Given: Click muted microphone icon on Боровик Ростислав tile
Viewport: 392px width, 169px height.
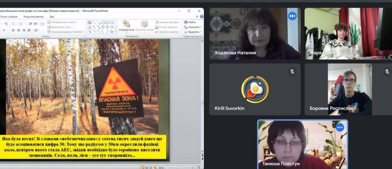Looking at the screenshot, I should coord(387,72).
